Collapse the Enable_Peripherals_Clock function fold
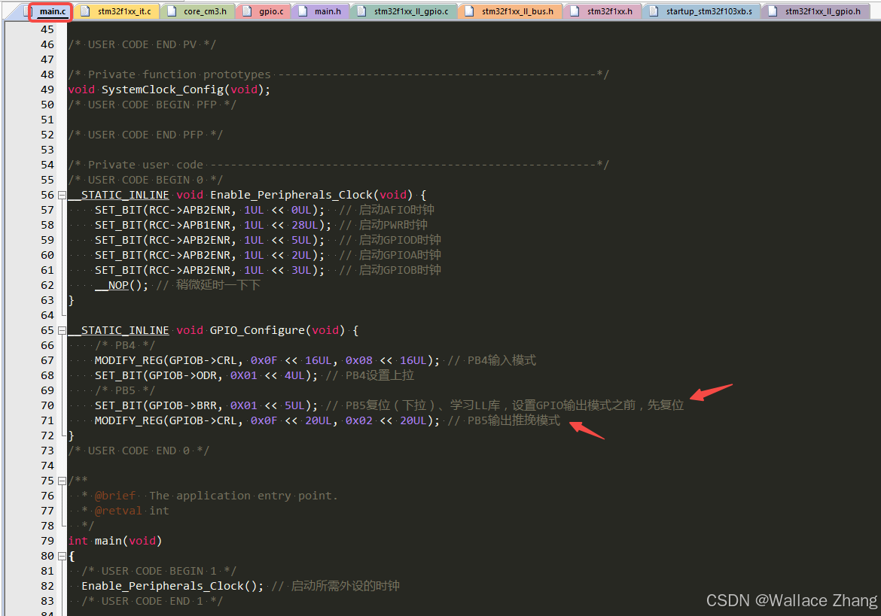 pyautogui.click(x=60, y=194)
